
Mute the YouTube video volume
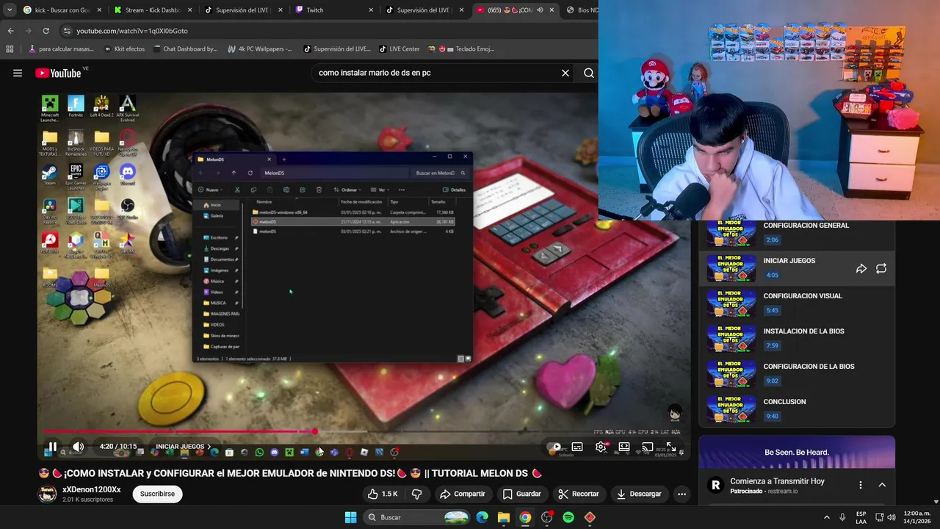point(78,446)
